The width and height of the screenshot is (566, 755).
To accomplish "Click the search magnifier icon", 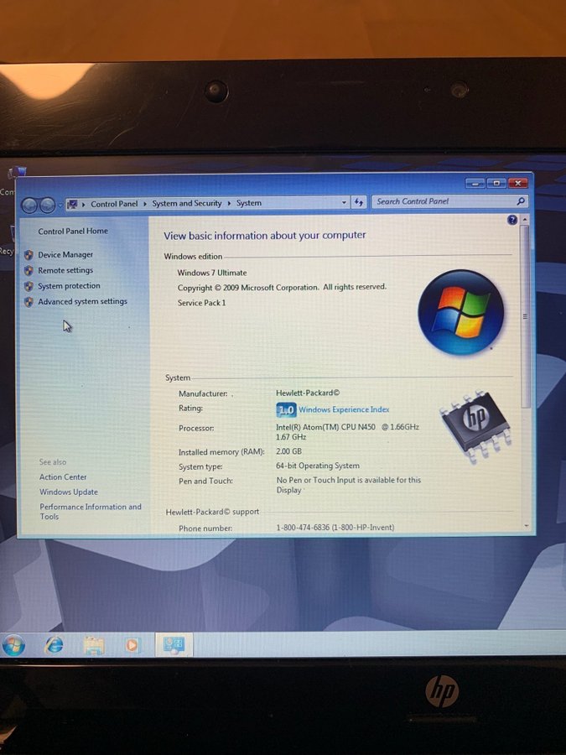I will click(521, 201).
